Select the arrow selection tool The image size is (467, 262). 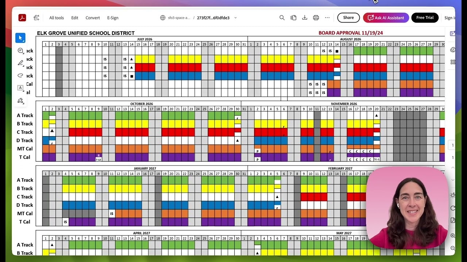(x=20, y=38)
